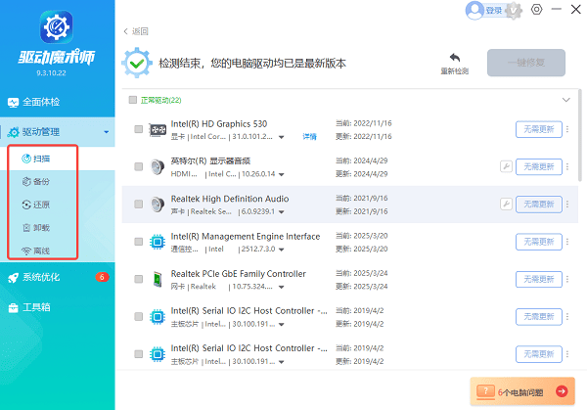
Task: Select the 扫描 submenu item
Action: (x=43, y=159)
